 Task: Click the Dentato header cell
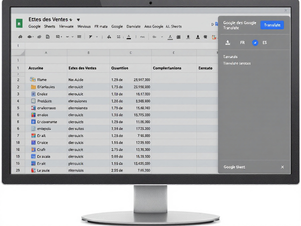207,68
